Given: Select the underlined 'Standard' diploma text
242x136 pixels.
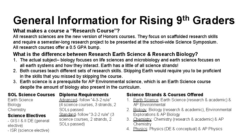Looking at the screenshot, I should [x=68, y=114].
